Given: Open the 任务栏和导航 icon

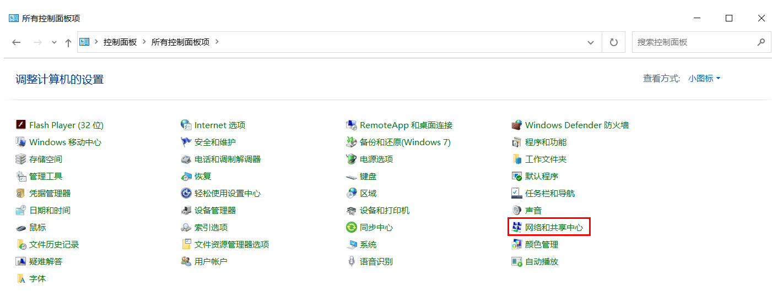Looking at the screenshot, I should pyautogui.click(x=517, y=193).
